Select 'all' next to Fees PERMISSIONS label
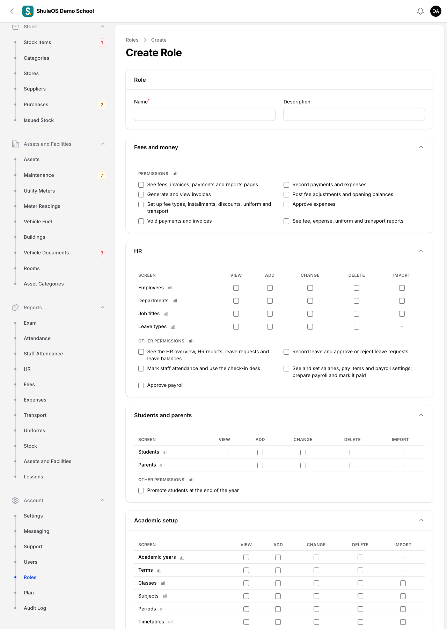Image resolution: width=447 pixels, height=629 pixels. coord(175,174)
